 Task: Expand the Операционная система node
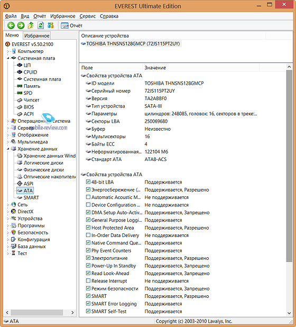(x=8, y=121)
